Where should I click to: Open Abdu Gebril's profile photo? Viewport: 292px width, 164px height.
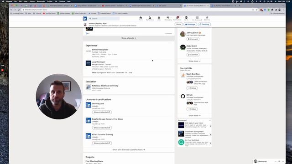click(182, 47)
